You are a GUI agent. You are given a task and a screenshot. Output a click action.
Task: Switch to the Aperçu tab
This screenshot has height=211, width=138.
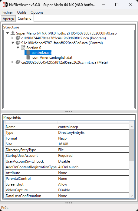click(x=8, y=18)
